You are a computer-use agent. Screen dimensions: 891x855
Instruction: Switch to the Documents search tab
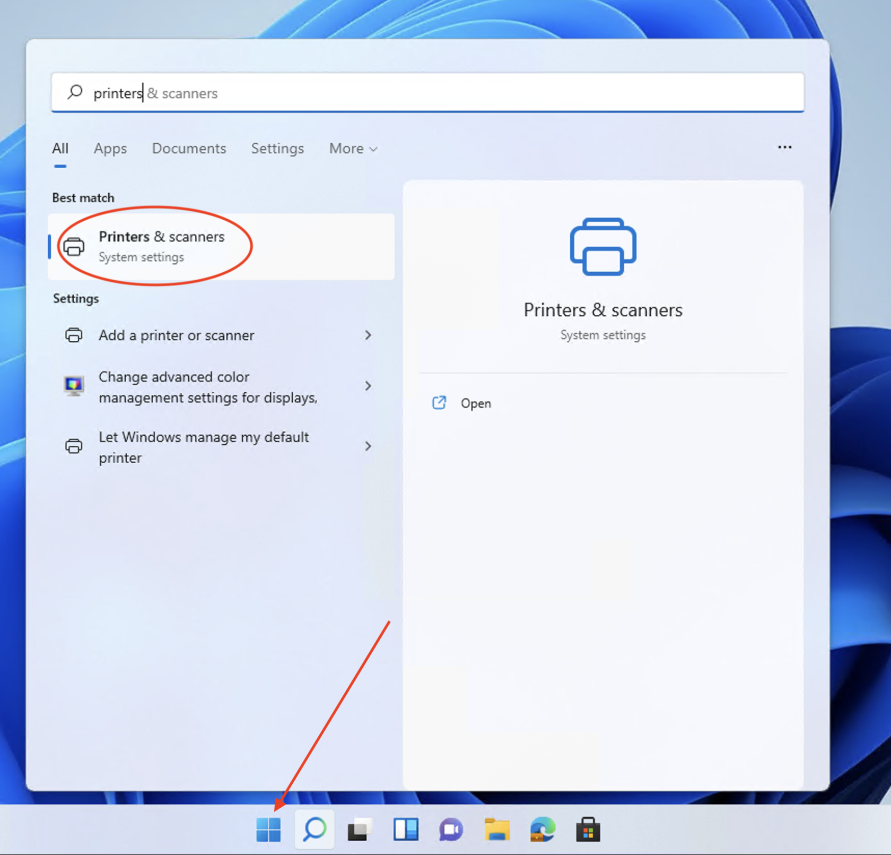click(189, 149)
